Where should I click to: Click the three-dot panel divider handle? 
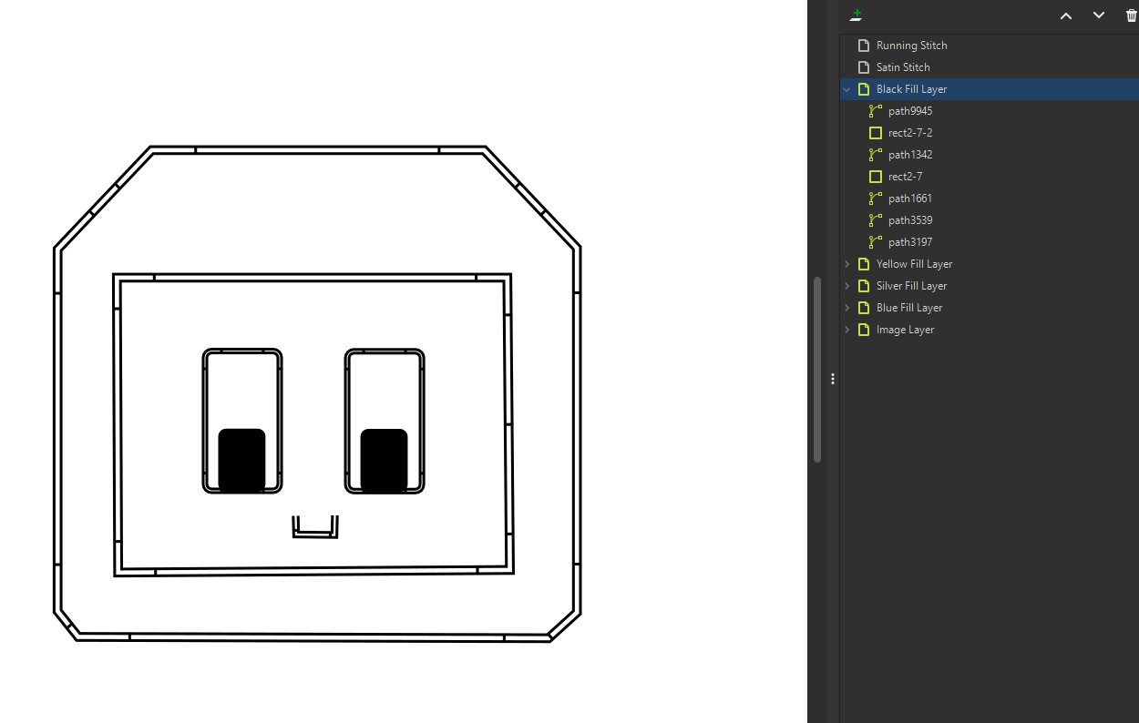point(833,379)
